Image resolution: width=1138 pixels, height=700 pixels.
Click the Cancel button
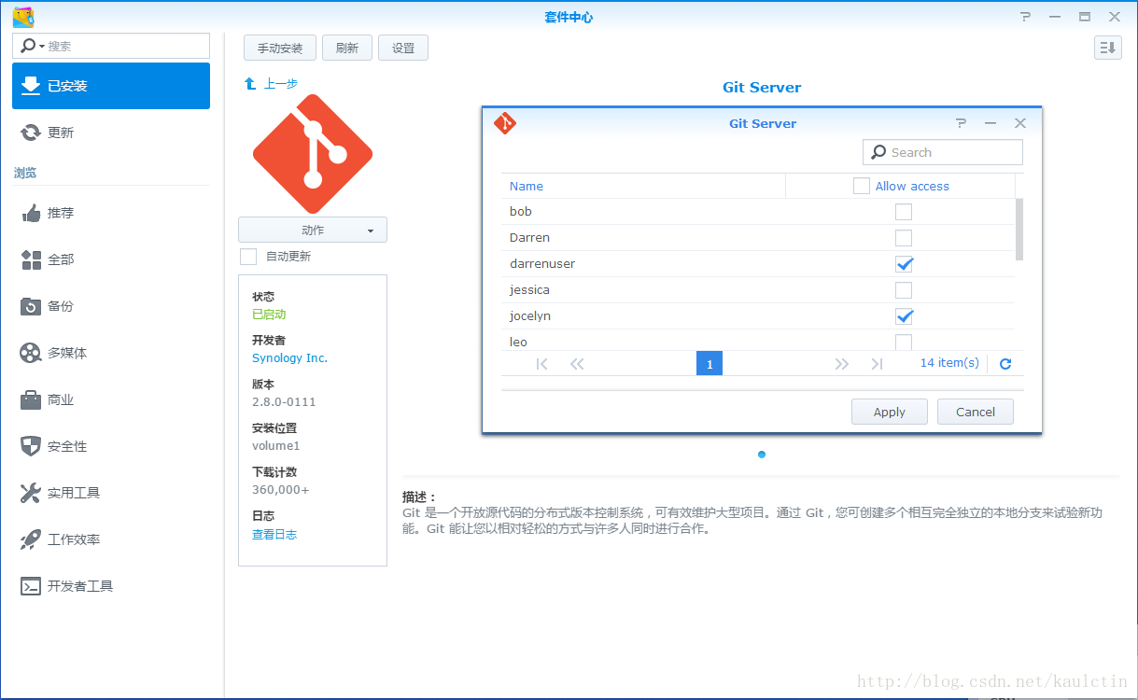[976, 412]
